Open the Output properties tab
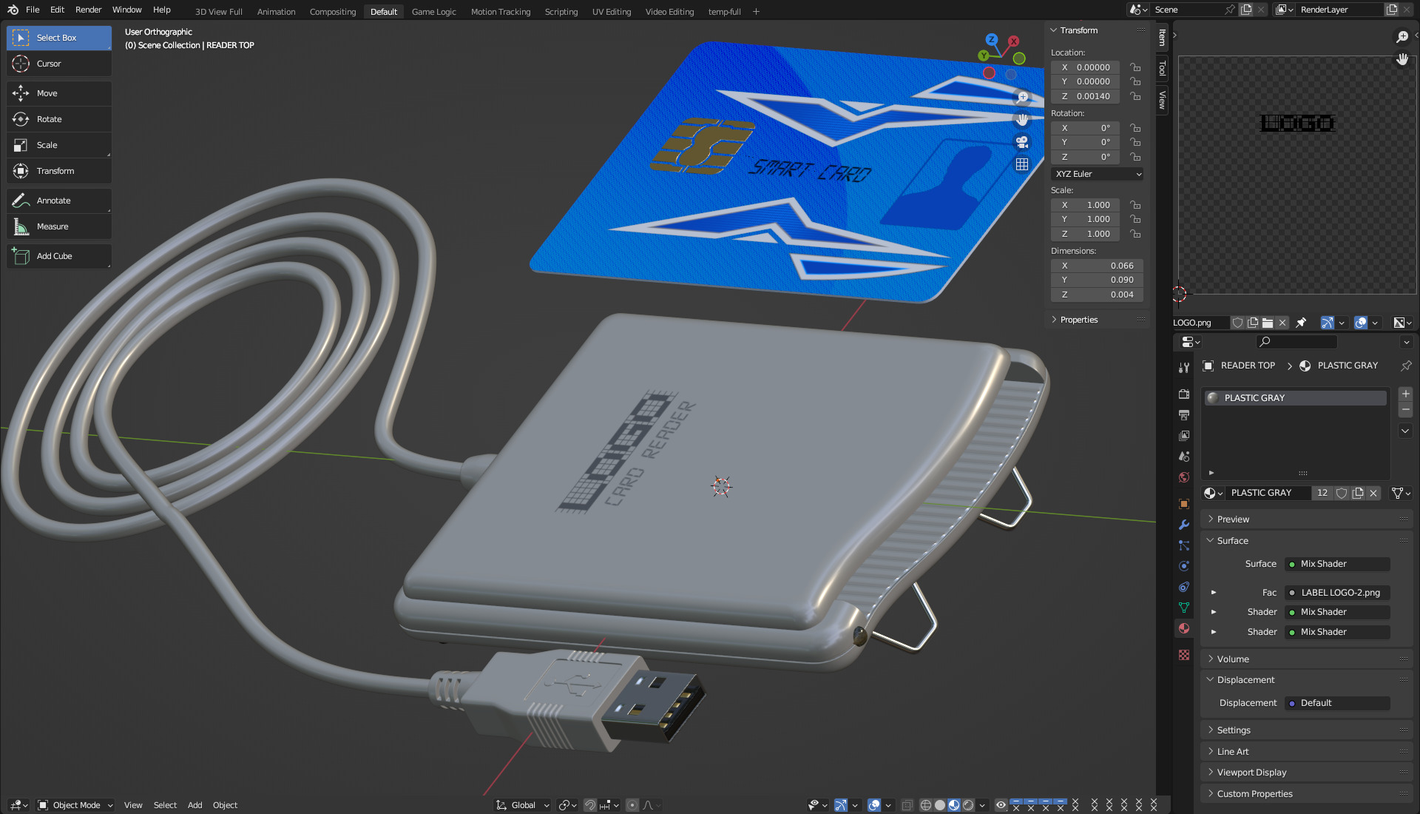 click(x=1184, y=415)
